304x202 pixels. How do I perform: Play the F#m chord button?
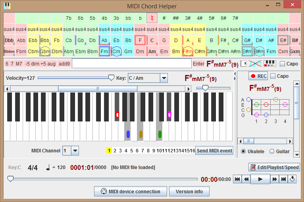(188, 51)
